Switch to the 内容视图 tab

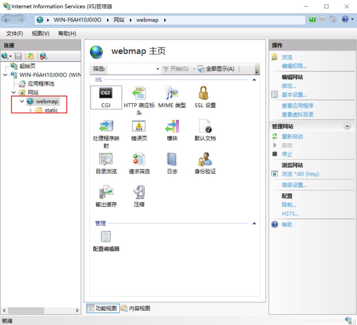pos(136,308)
